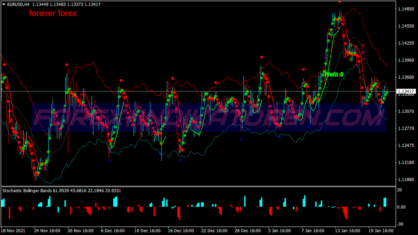Click the 30 level on indicator scale
Viewport: 418px width, 235px height.
coord(400,190)
